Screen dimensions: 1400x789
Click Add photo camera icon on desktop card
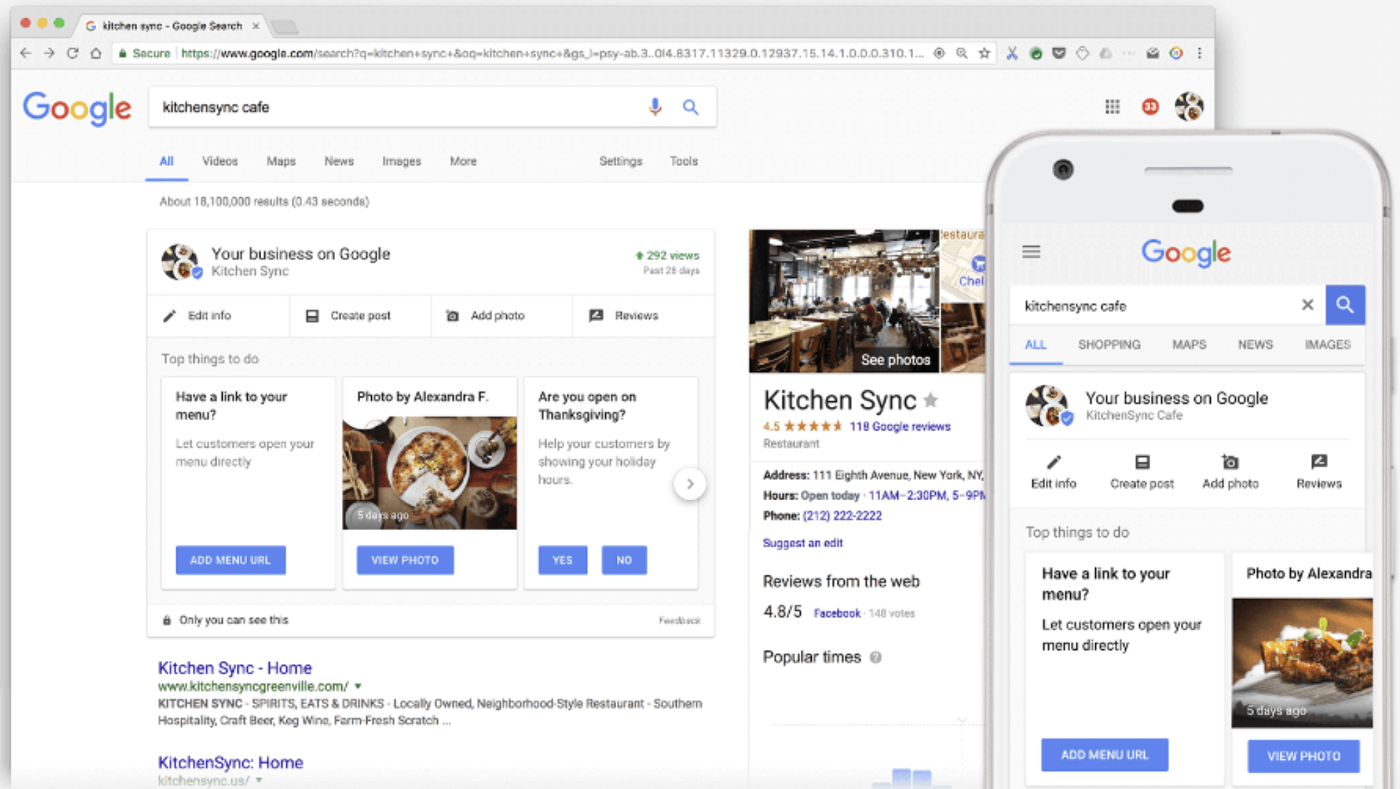453,316
